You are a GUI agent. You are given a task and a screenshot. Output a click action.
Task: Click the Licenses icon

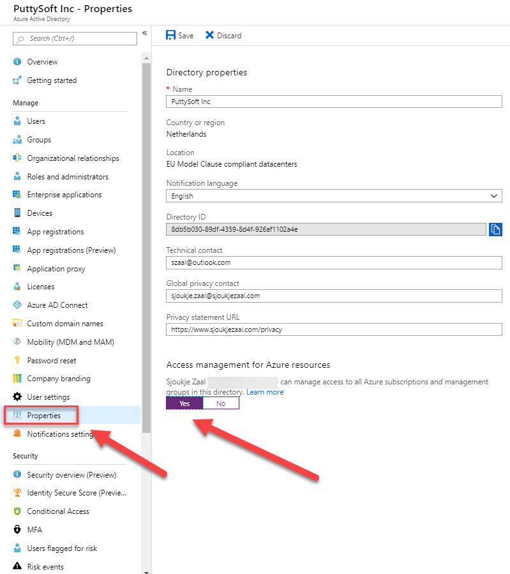point(17,286)
